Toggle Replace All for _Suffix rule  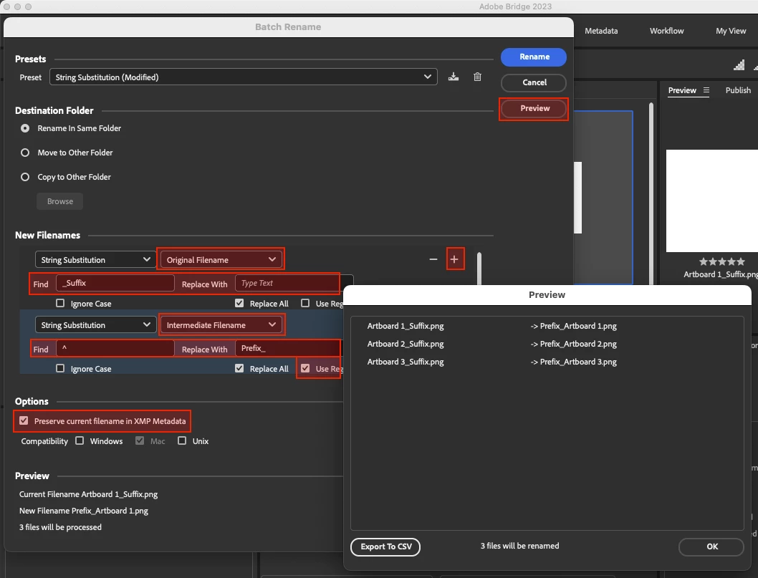pos(239,303)
